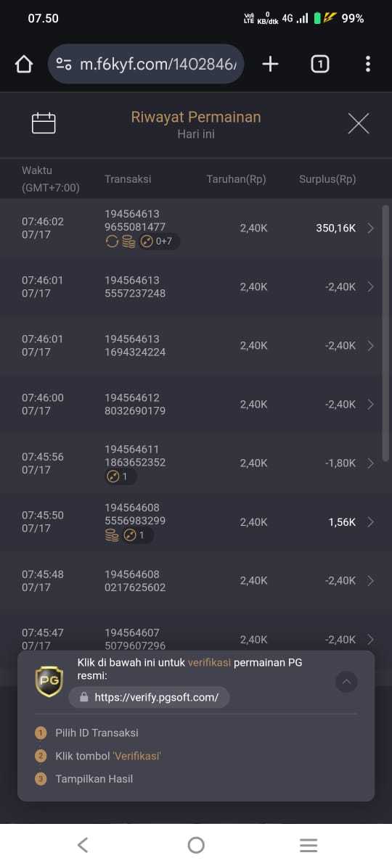This screenshot has height=866, width=392.
Task: Tap the Android back navigation button
Action: [x=83, y=844]
